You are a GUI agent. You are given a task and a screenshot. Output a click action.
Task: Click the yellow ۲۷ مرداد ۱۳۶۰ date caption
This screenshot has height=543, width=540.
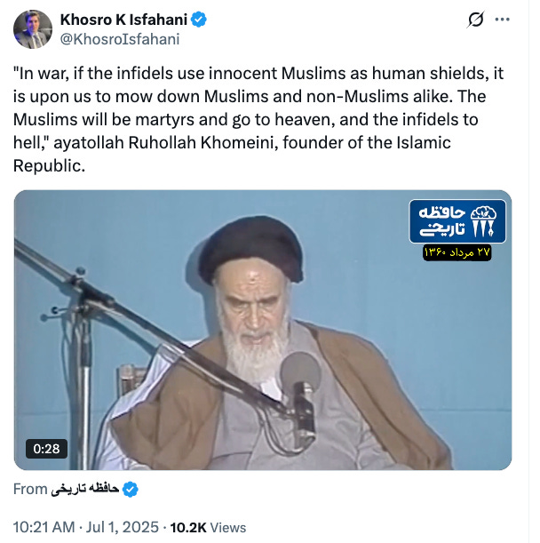tap(457, 252)
